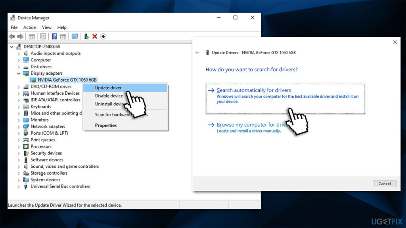The height and width of the screenshot is (228, 406).
Task: Click the Action pane view toolbar icon
Action: 63,36
